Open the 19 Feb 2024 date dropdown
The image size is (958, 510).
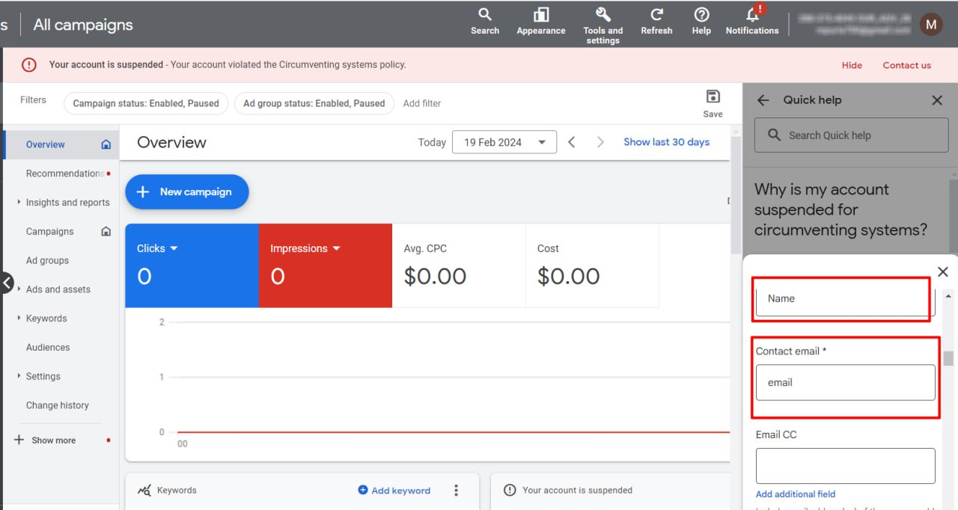[x=504, y=142]
